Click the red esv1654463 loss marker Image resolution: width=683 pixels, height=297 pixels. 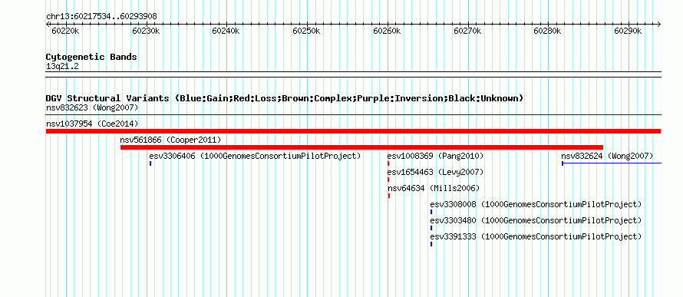coord(388,180)
